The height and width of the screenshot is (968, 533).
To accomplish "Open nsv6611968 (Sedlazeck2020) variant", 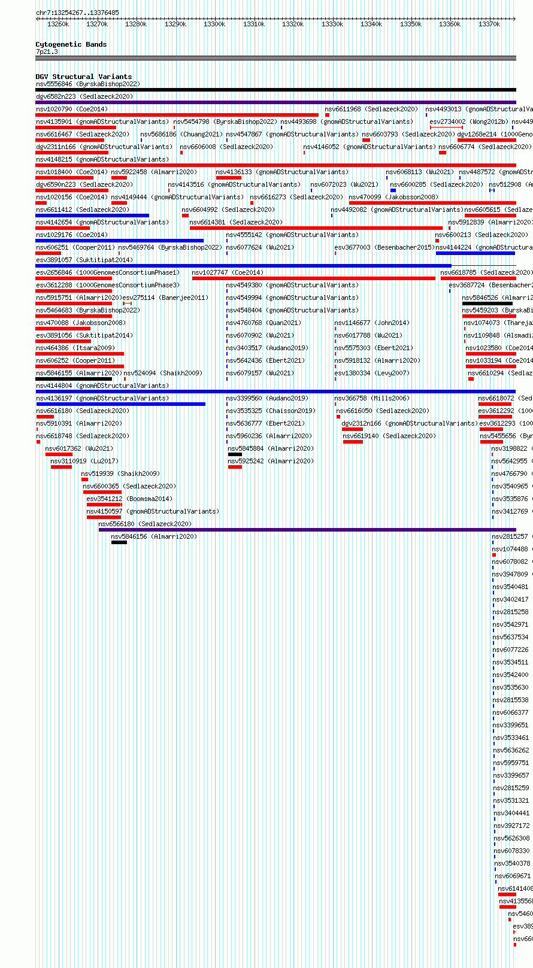I will [x=372, y=109].
